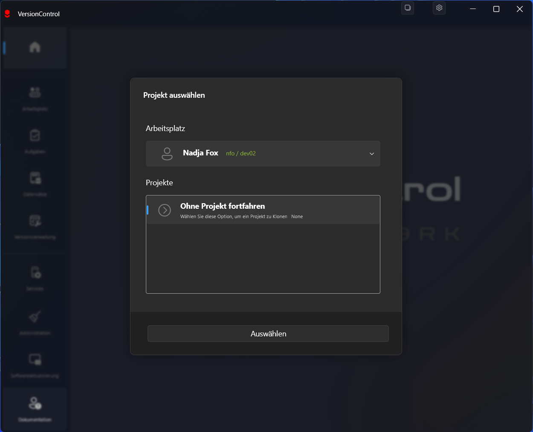The width and height of the screenshot is (533, 432).
Task: Open the Dokumentation sidebar section
Action: [35, 408]
